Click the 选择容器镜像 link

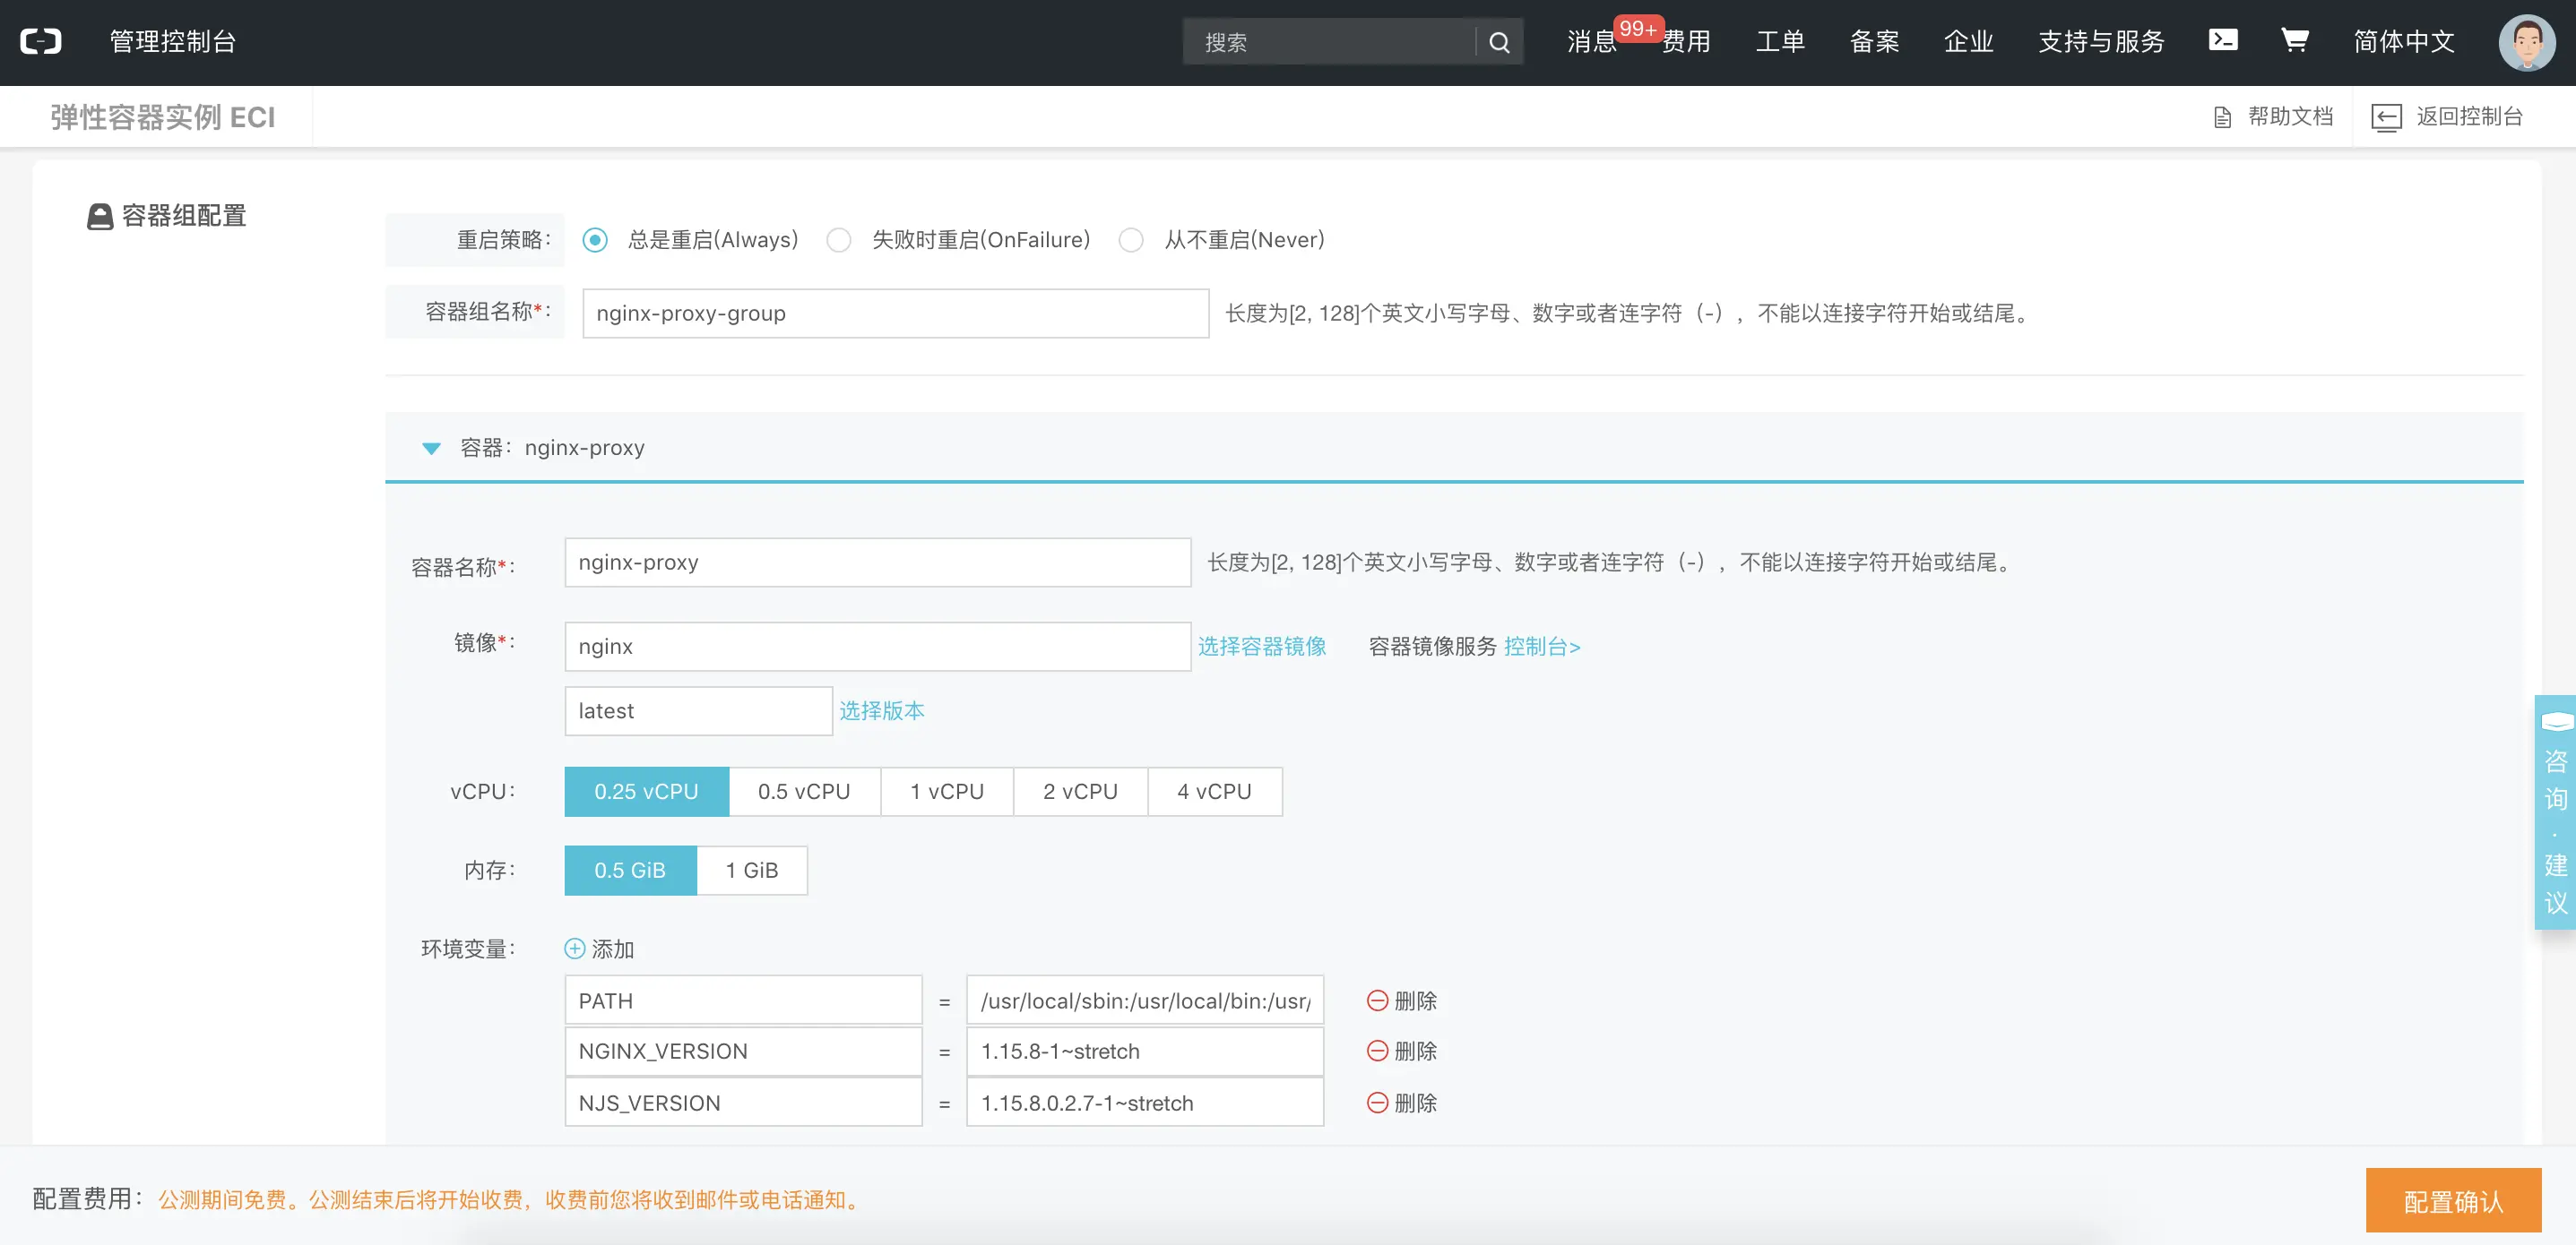[1261, 647]
